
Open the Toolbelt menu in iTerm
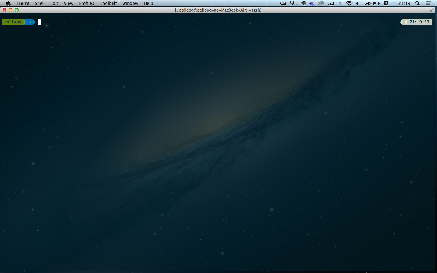pos(108,3)
